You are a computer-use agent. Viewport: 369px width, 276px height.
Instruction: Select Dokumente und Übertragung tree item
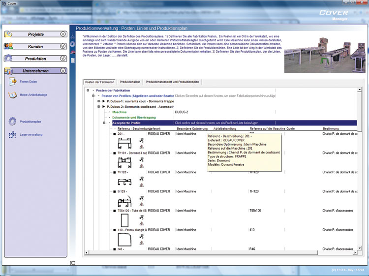134,118
